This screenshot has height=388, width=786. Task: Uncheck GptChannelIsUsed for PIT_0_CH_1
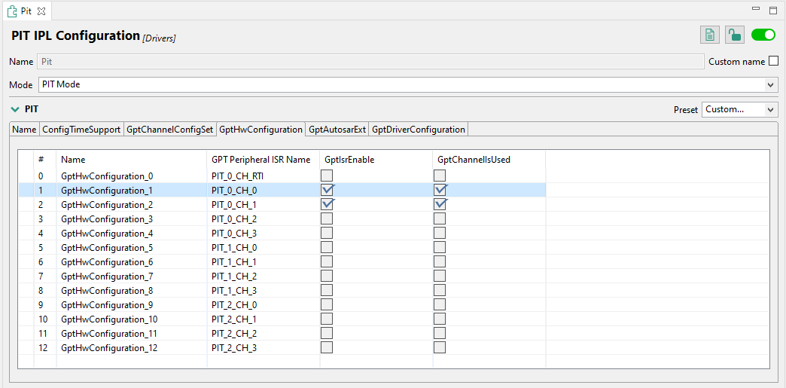[x=440, y=203]
